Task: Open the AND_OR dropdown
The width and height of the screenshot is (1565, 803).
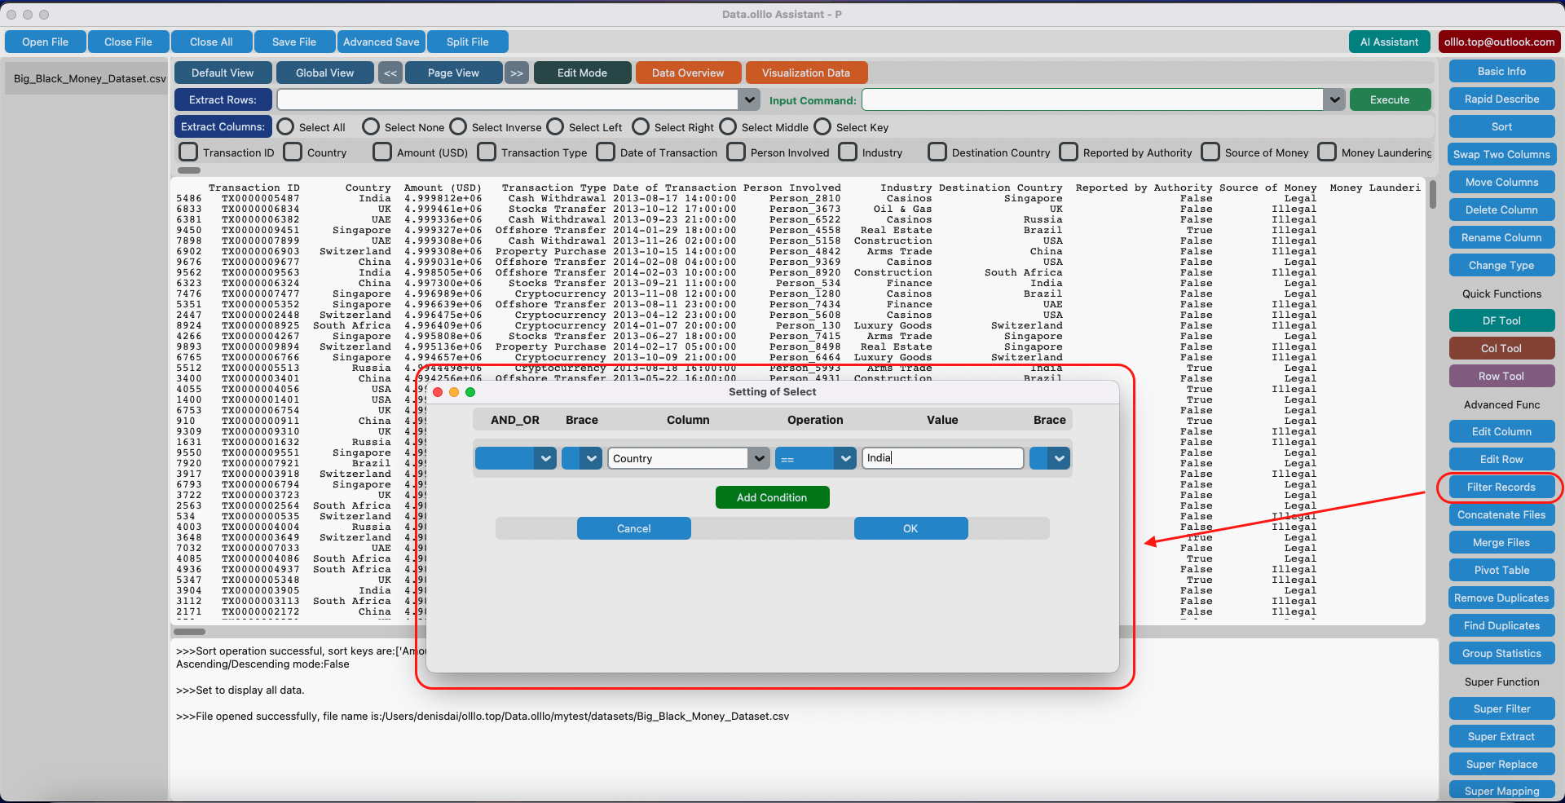Action: pyautogui.click(x=545, y=458)
